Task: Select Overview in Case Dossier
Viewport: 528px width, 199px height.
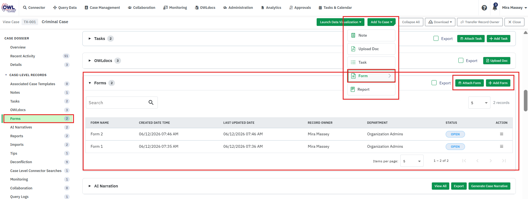Action: point(18,47)
